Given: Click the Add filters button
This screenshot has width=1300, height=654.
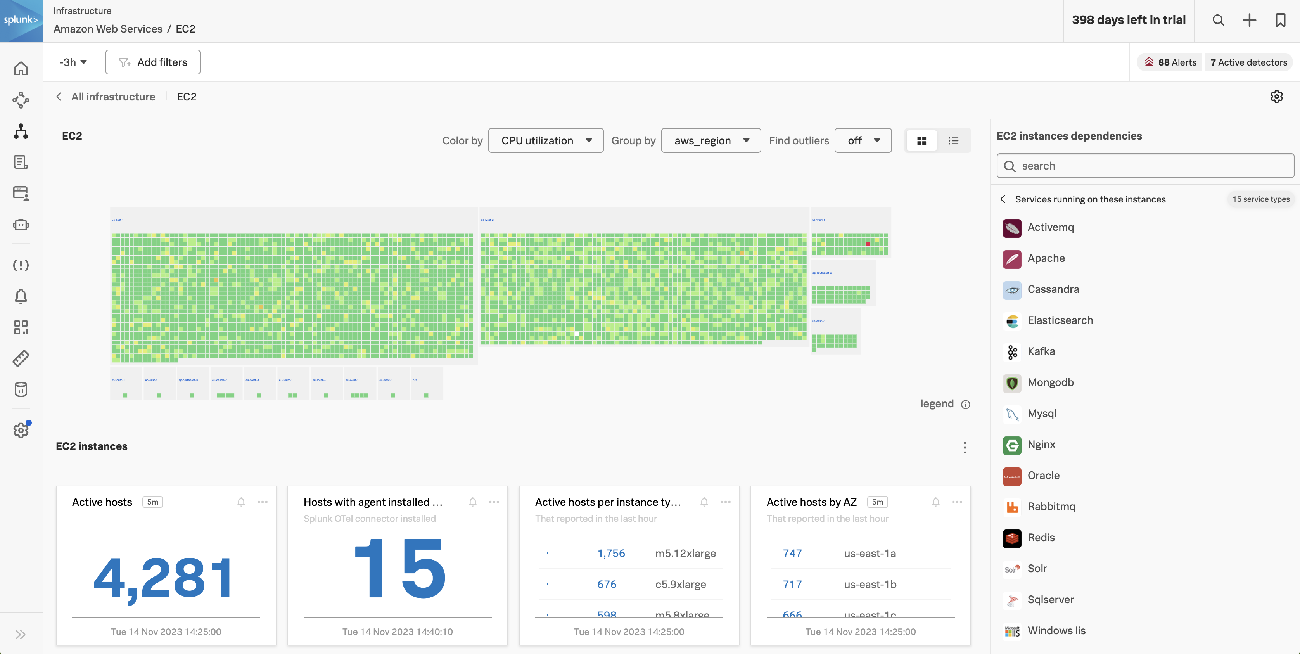Looking at the screenshot, I should 153,62.
